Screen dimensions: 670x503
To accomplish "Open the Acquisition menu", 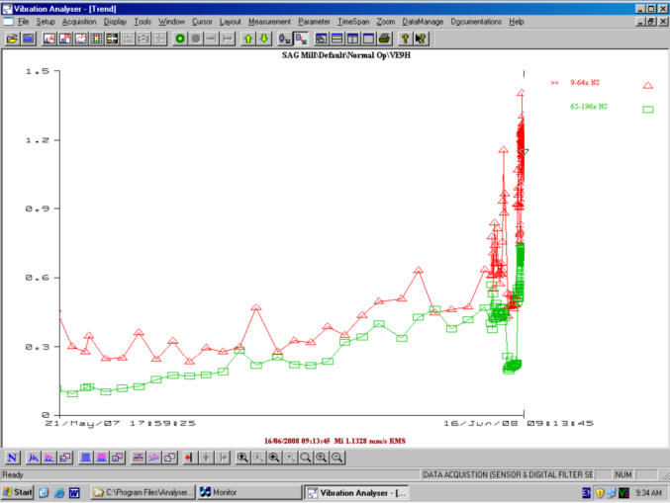I will click(79, 22).
